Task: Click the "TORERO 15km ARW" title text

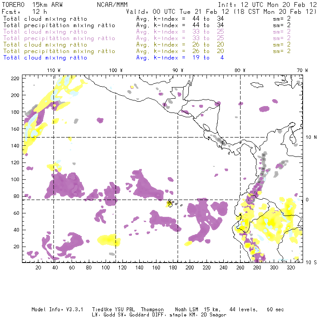Action: tap(32, 5)
